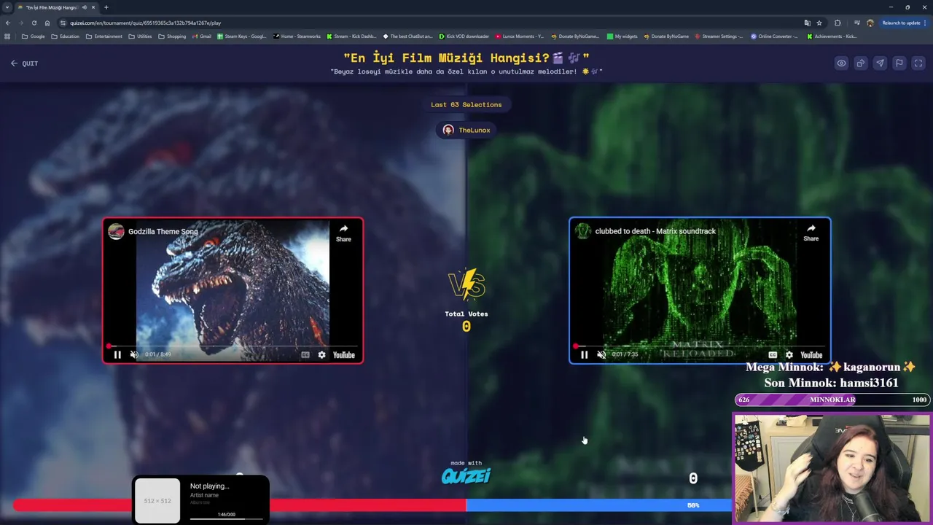Viewport: 933px width, 525px height.
Task: Open a new browser tab
Action: click(x=106, y=7)
